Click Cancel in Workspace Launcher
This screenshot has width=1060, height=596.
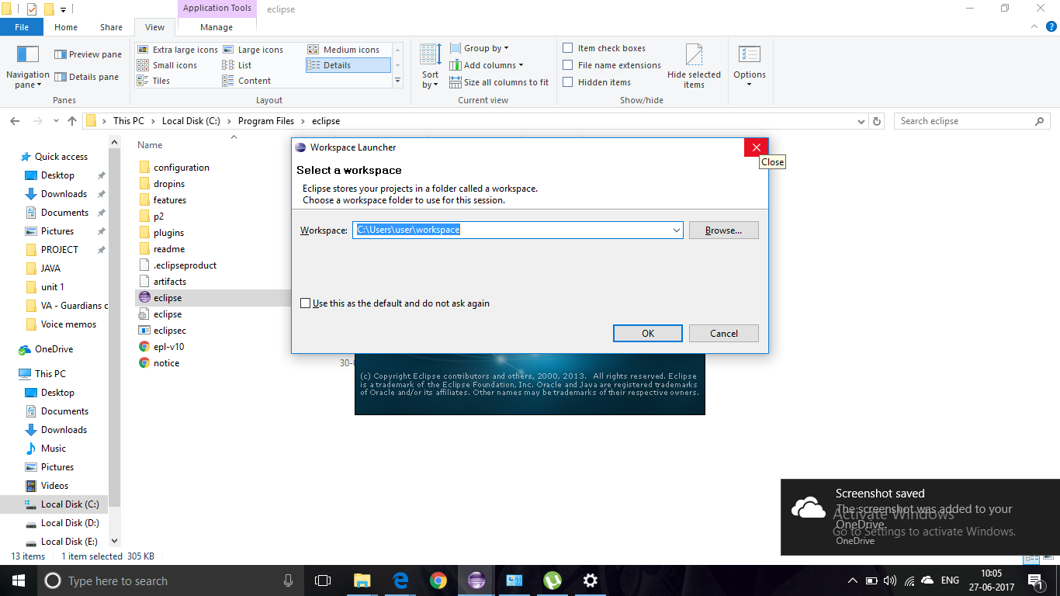[x=724, y=334]
